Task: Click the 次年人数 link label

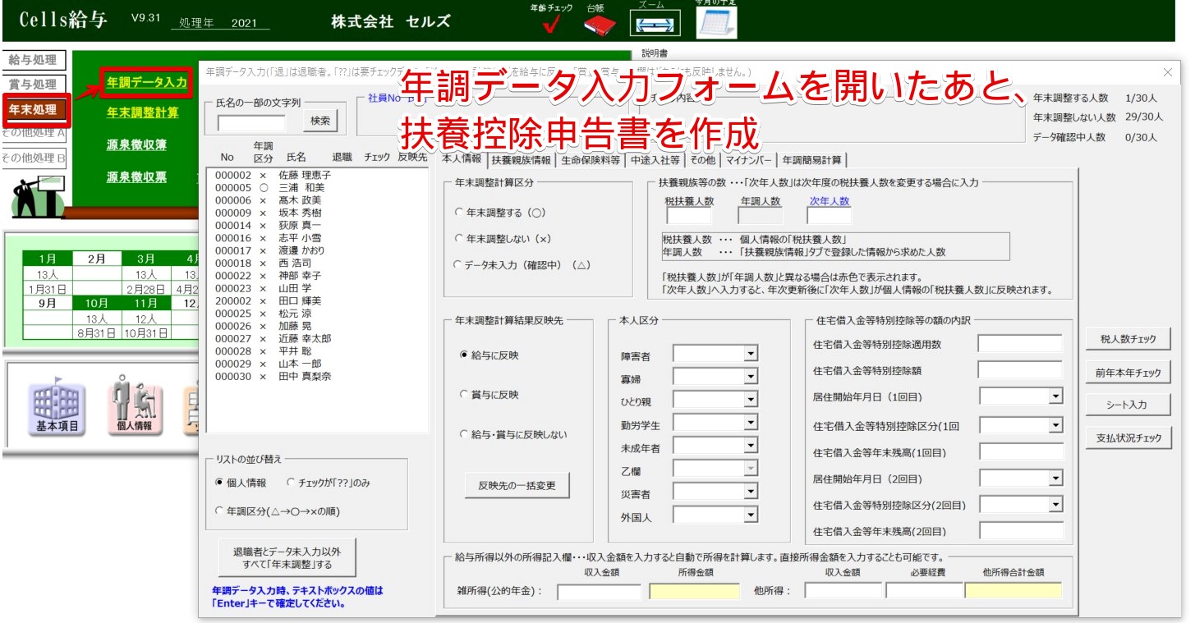Action: click(x=830, y=201)
